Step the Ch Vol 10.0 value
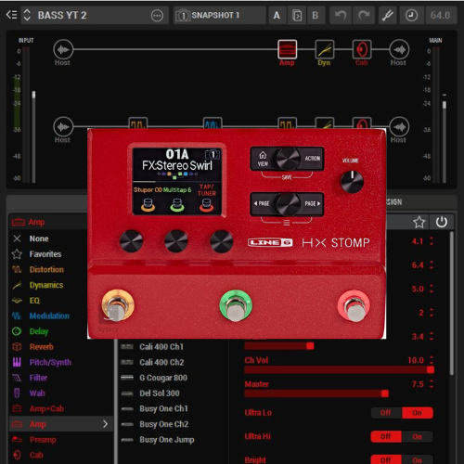The image size is (464, 464). [x=432, y=360]
